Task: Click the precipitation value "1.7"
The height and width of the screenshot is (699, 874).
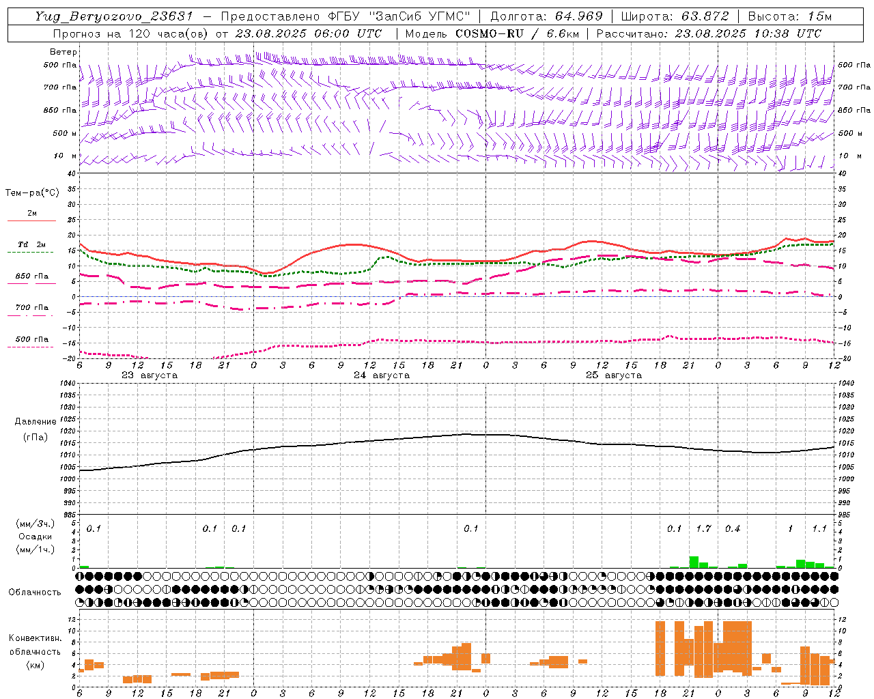Action: [703, 529]
